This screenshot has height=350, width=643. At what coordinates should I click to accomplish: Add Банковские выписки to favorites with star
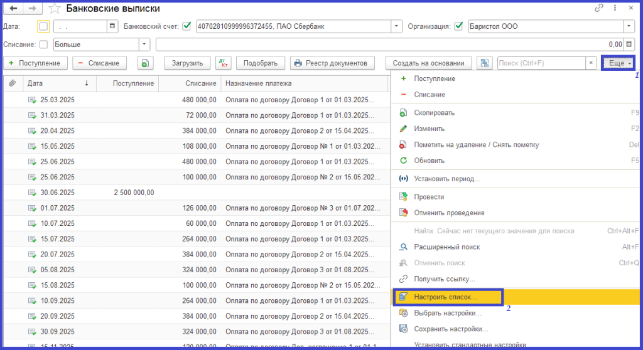pos(55,9)
